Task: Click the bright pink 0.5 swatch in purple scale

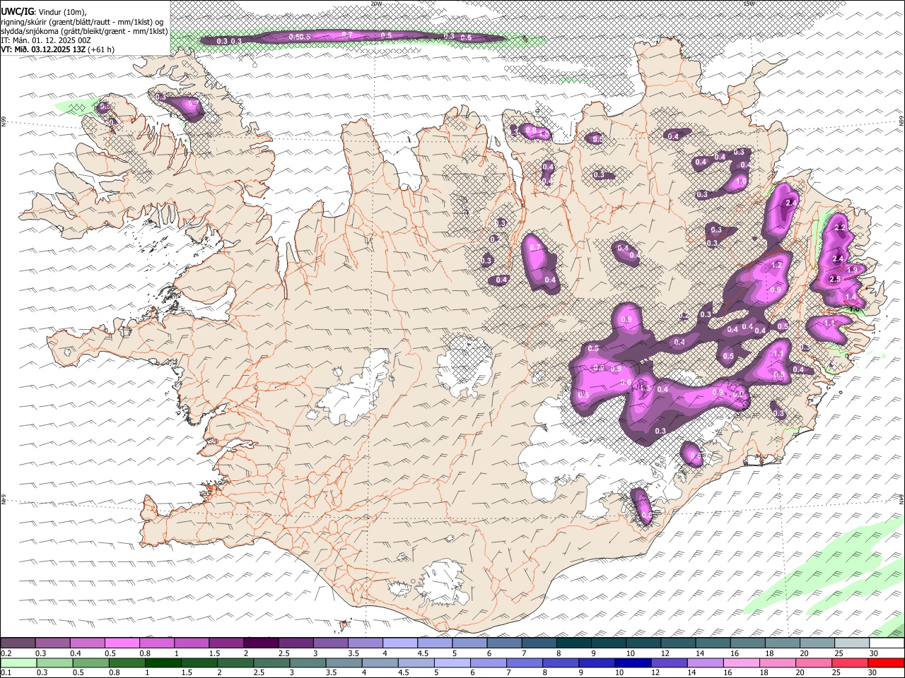Action: tap(122, 643)
